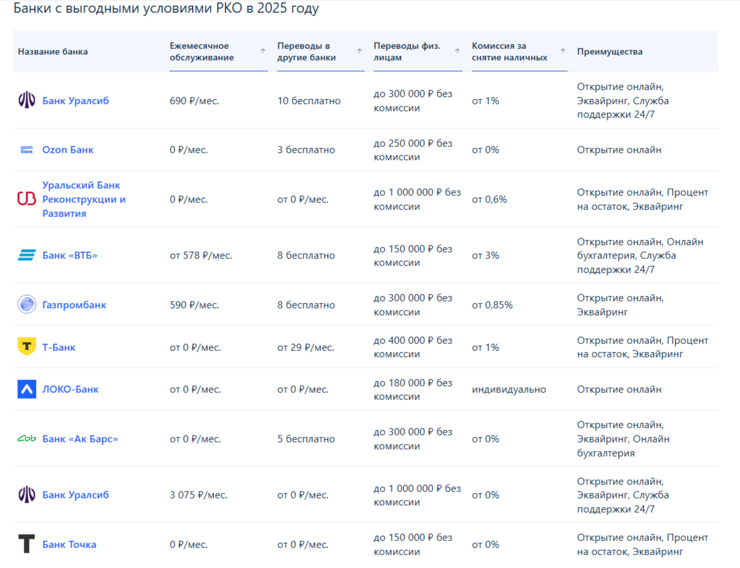Select the от 29 ₽/мес. cell
Screen dimensions: 740x568
click(306, 347)
